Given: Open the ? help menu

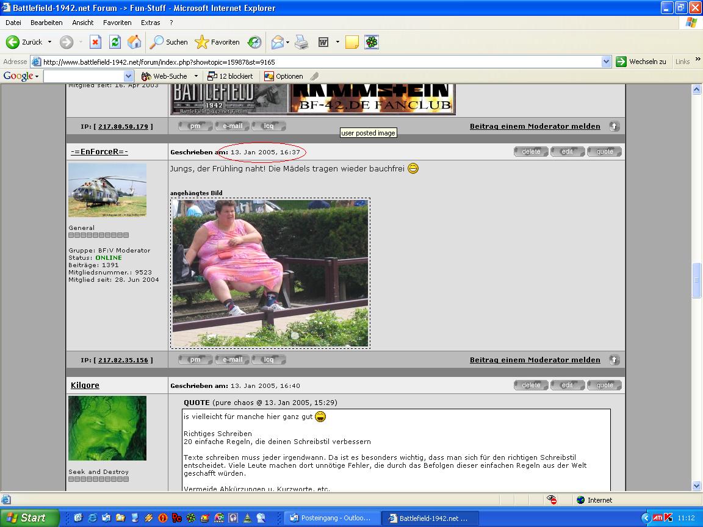Looking at the screenshot, I should coord(171,23).
